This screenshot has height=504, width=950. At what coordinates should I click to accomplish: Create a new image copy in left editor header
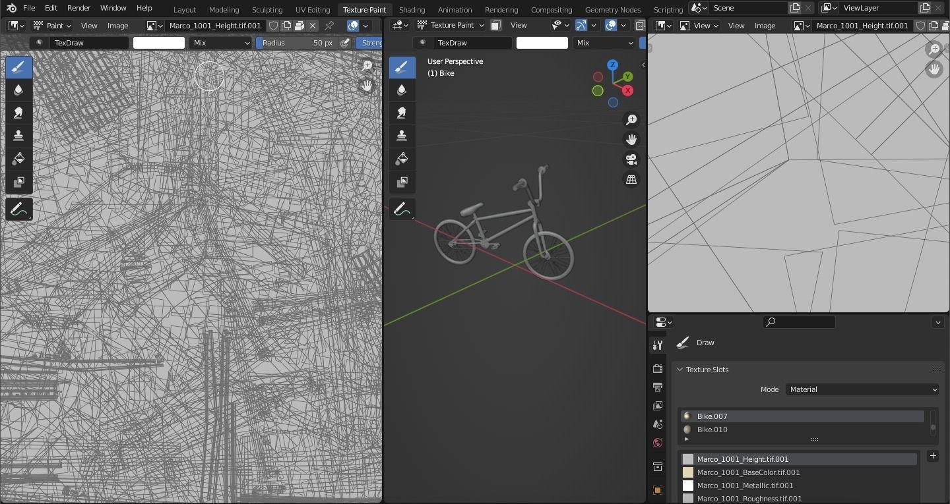(286, 26)
